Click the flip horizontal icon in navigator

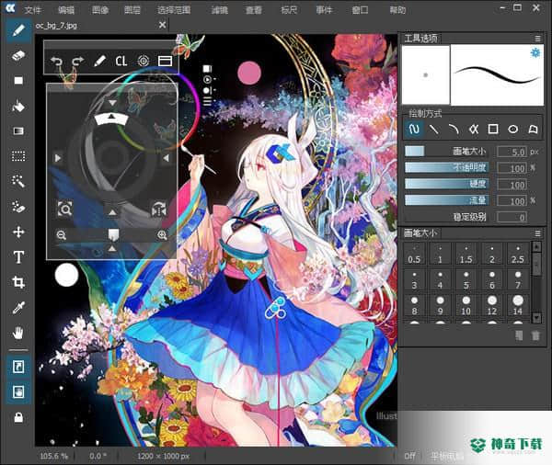(159, 209)
